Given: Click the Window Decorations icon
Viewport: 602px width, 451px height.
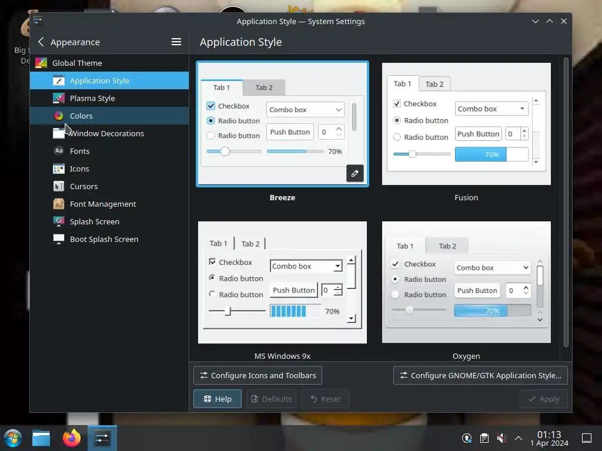Looking at the screenshot, I should point(58,133).
